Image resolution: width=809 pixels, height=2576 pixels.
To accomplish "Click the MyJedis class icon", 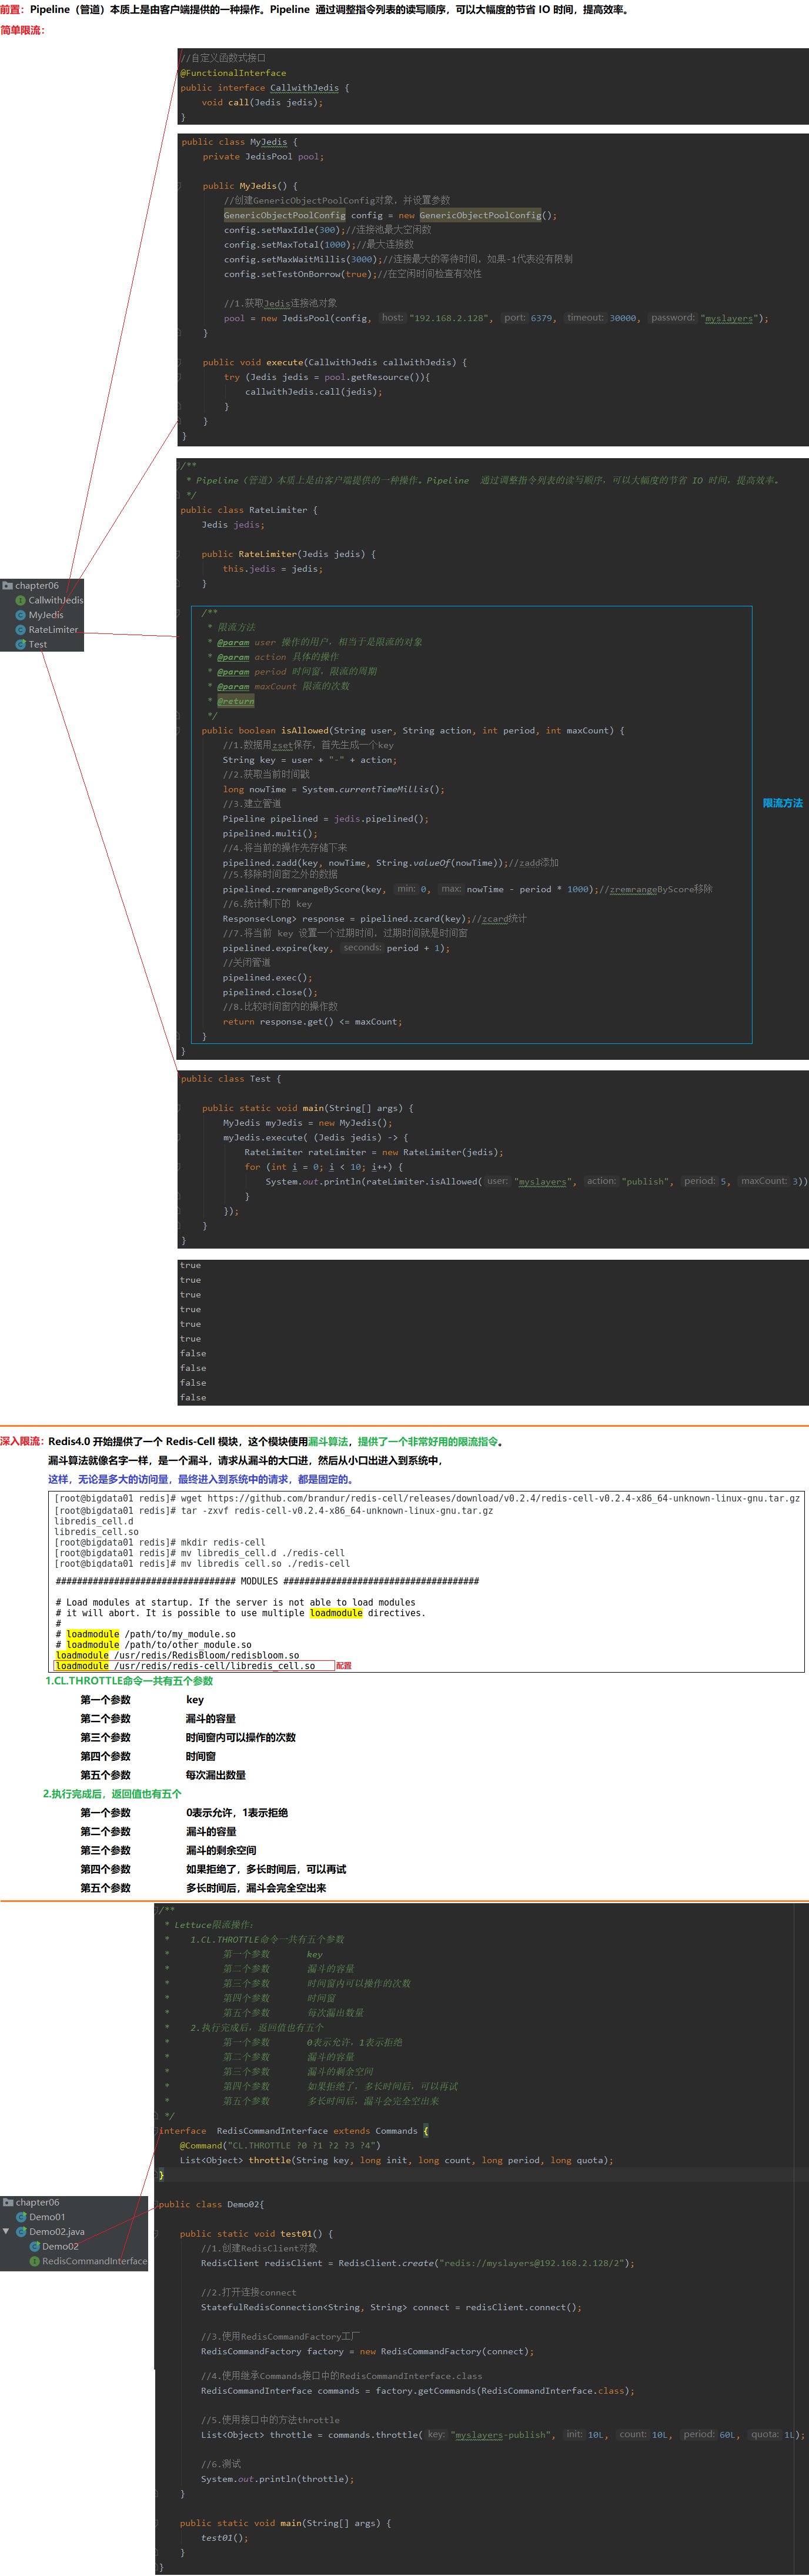I will [x=20, y=615].
